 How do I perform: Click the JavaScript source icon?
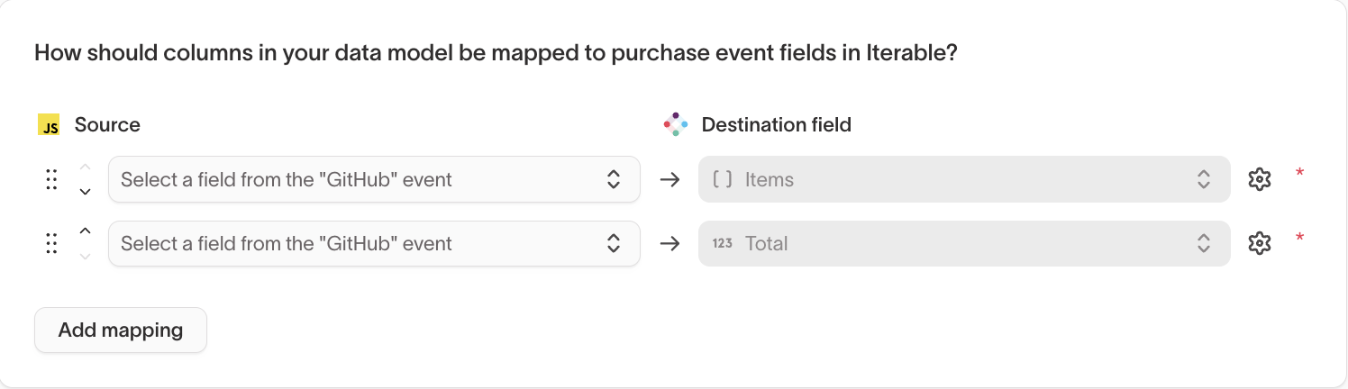(x=49, y=125)
